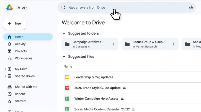This screenshot has height=112, width=201.
Task: Click the New button
Action: (15, 24)
